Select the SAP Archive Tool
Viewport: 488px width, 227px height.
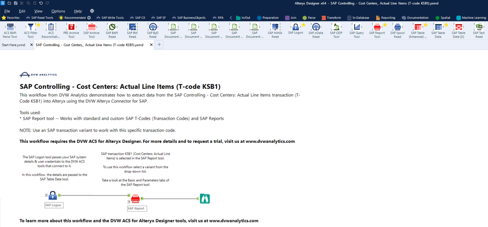(x=91, y=30)
